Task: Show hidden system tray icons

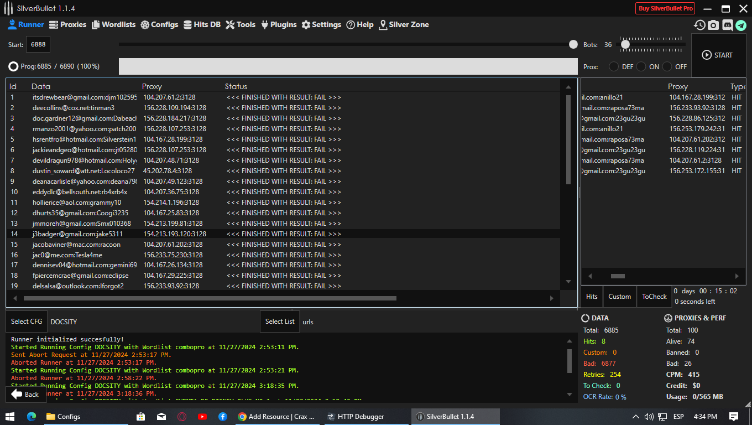Action: click(636, 417)
